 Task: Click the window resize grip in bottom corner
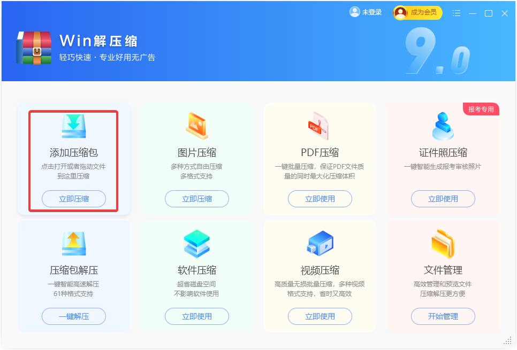coord(508,340)
